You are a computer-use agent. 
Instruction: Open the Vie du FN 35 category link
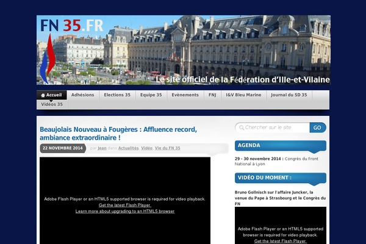pyautogui.click(x=167, y=148)
